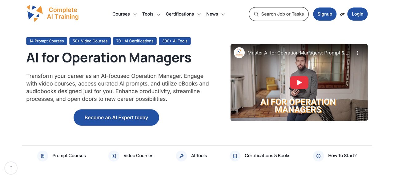Go to Prompt Courses section link
This screenshot has height=179, width=394.
(x=69, y=156)
